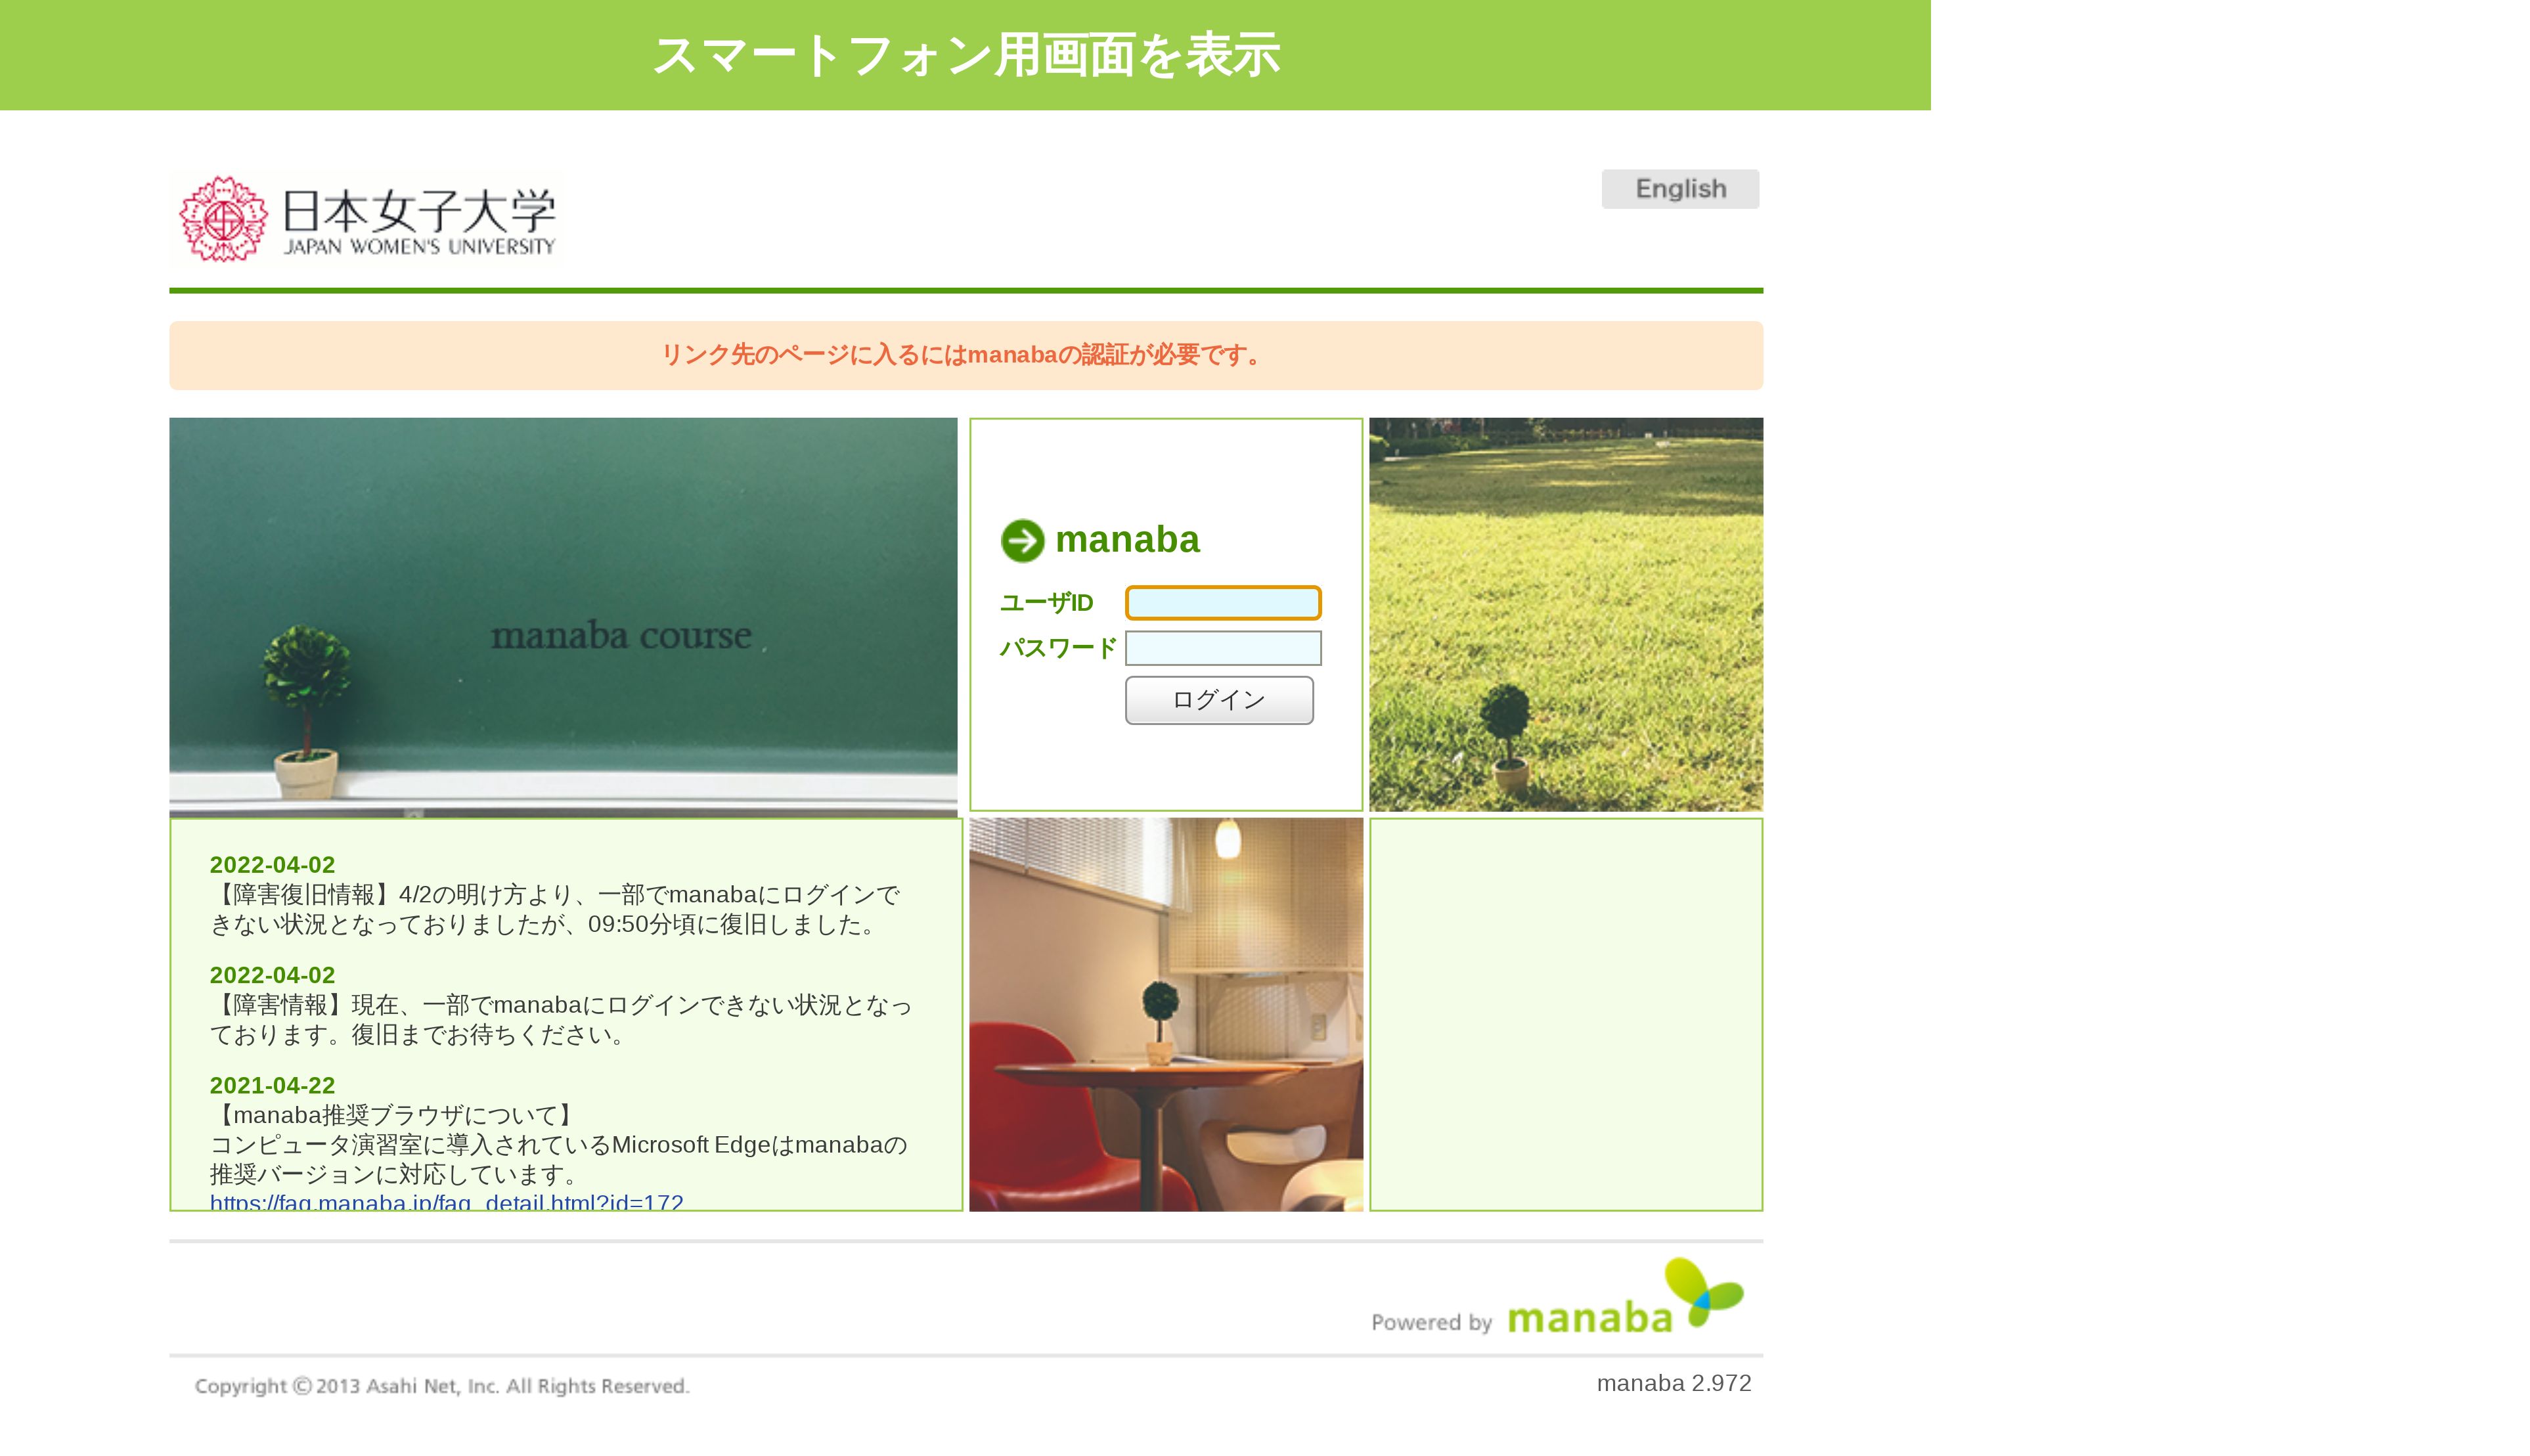Open the faq.manaba.jp FAQ link
The image size is (2530, 1456).
coord(446,1201)
